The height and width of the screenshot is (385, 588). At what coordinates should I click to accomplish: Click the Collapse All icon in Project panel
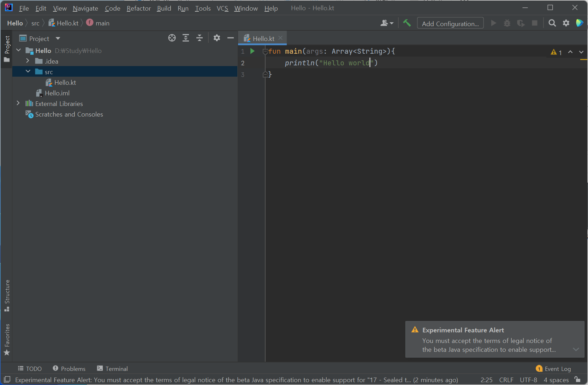tap(200, 38)
